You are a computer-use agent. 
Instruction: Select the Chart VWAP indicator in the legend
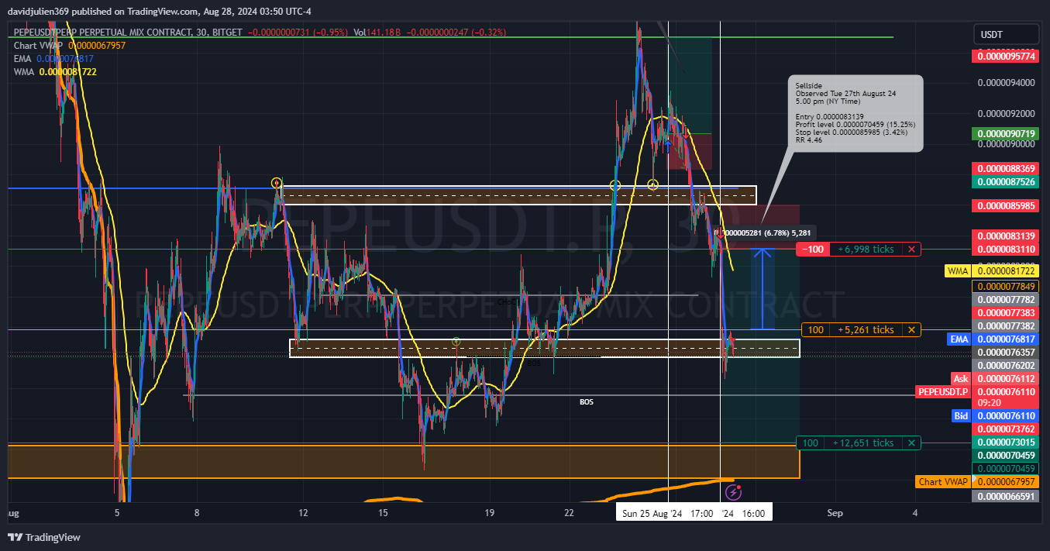tap(38, 46)
